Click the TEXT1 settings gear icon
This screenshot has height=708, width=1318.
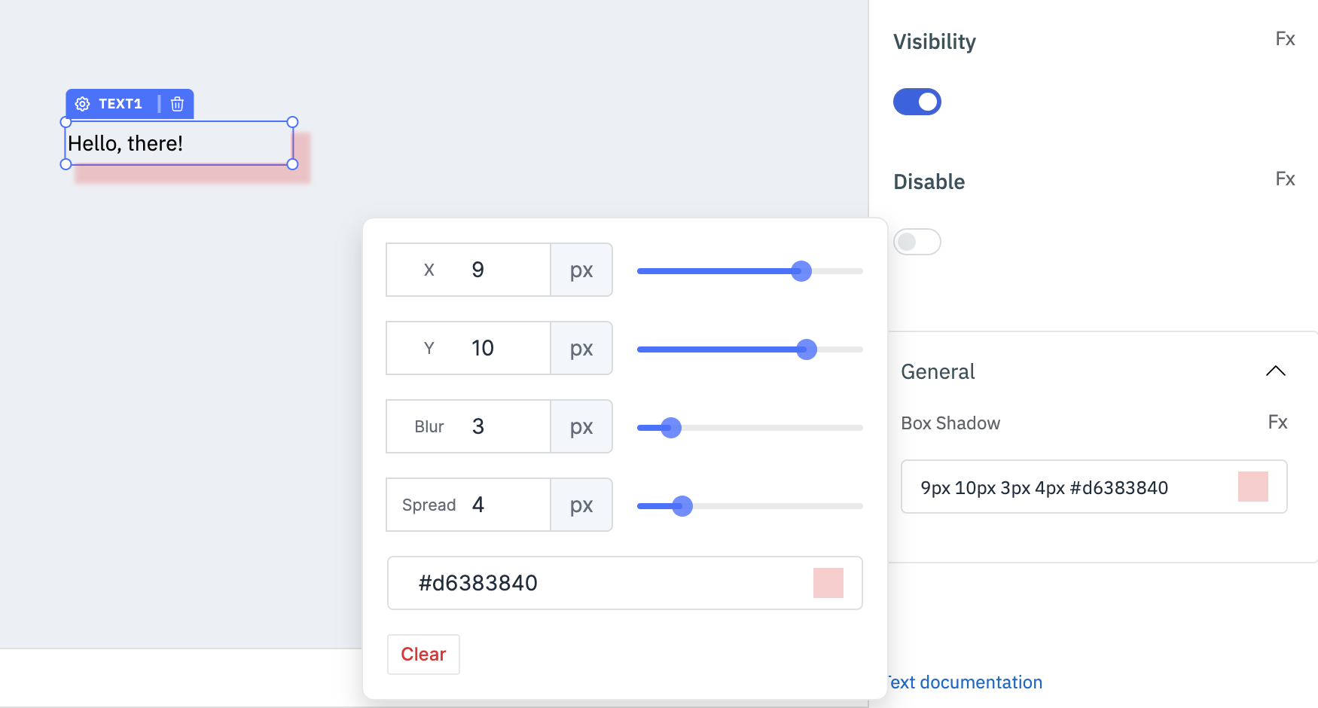coord(83,104)
